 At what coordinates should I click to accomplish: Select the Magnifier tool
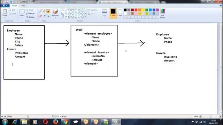[x=48, y=16]
